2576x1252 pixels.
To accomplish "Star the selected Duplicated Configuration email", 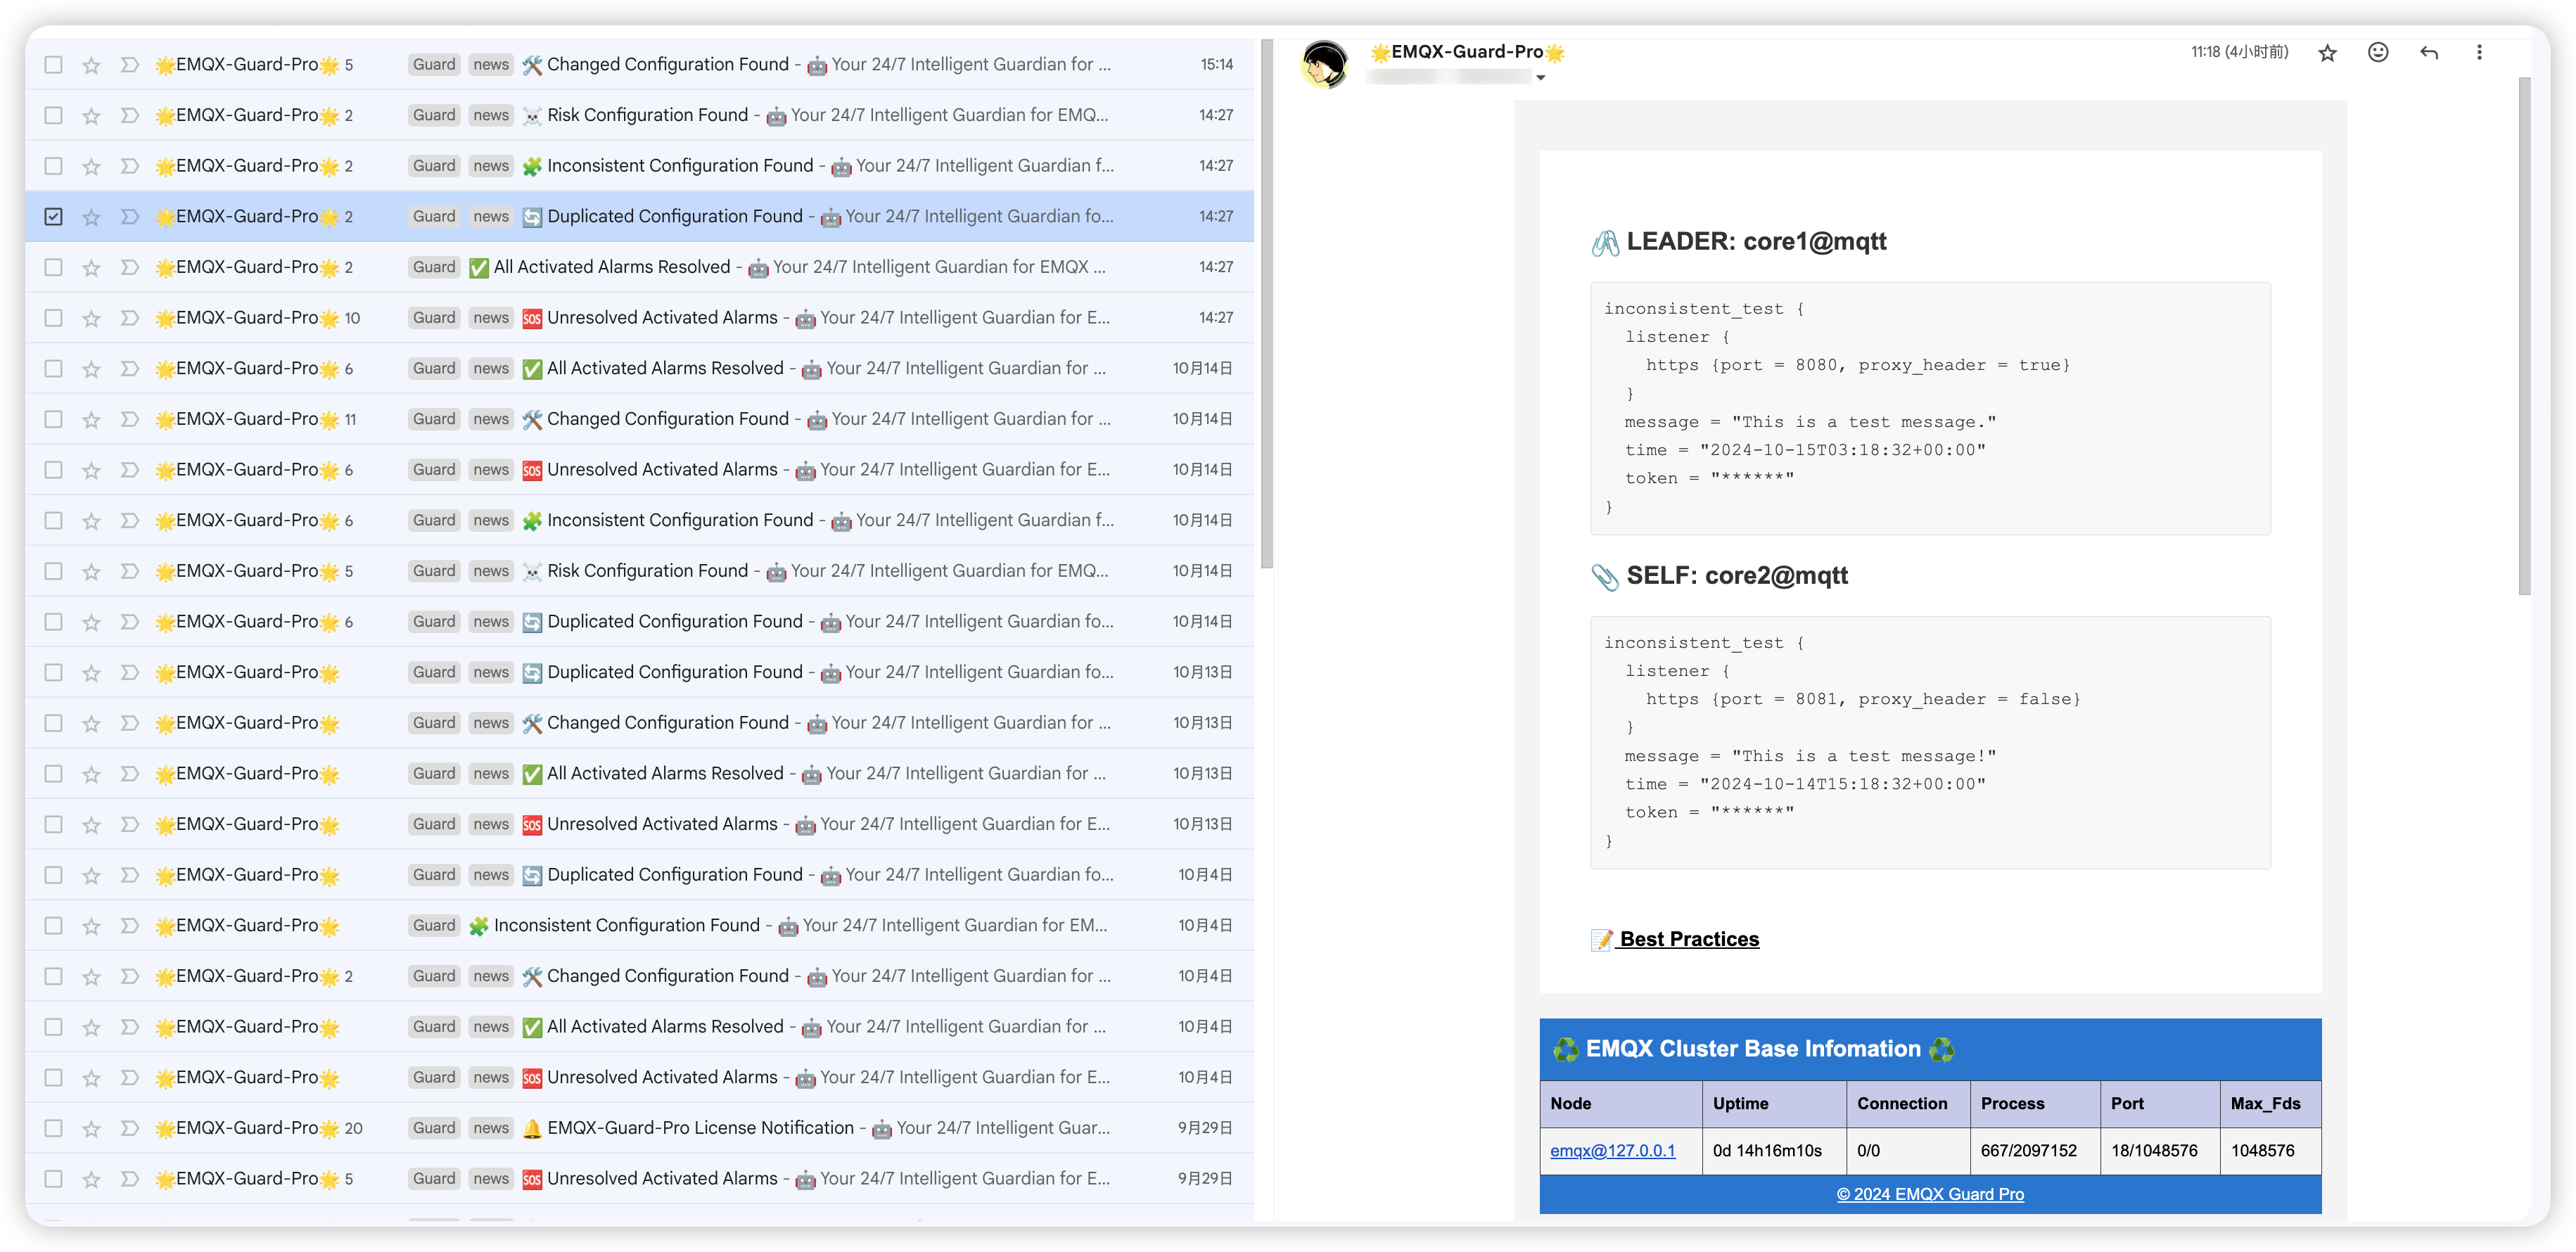I will pos(91,217).
